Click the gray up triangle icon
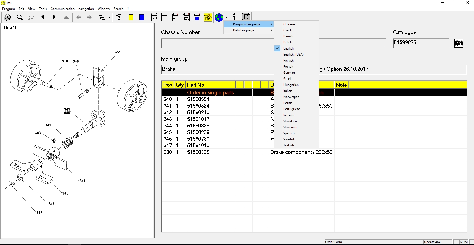This screenshot has width=474, height=245. (x=66, y=18)
